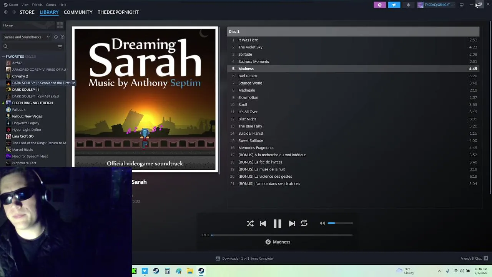Select DARK SOULS: REMASTERED in the library
Viewport: 492px width, 277px height.
[x=35, y=96]
